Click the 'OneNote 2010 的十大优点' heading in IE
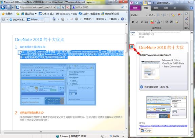Image resolution: width=195 pixels, height=138 pixels. point(39,39)
